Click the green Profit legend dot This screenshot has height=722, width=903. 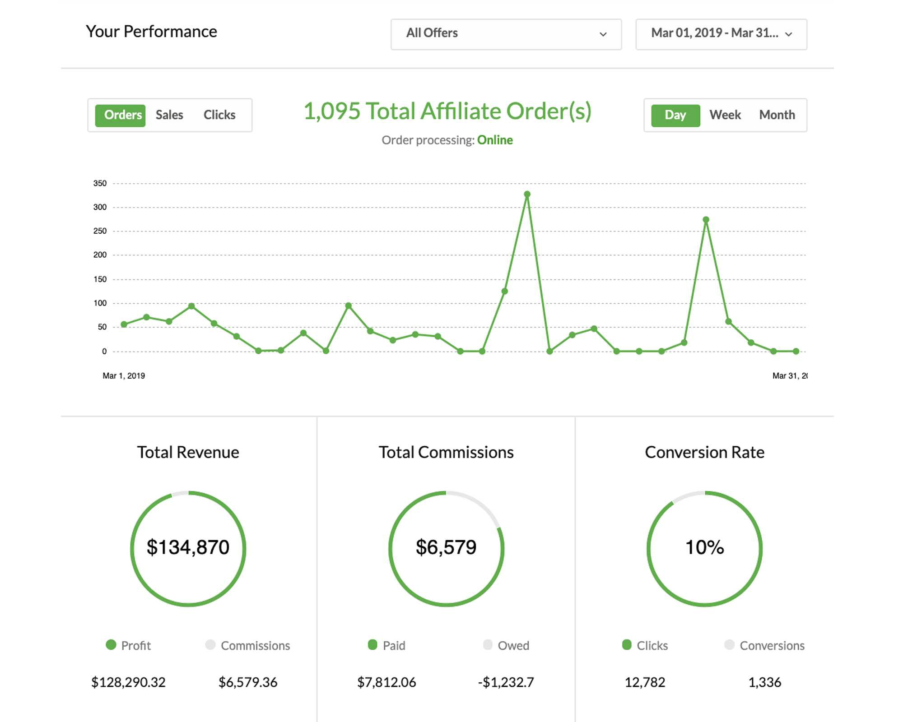pos(111,645)
